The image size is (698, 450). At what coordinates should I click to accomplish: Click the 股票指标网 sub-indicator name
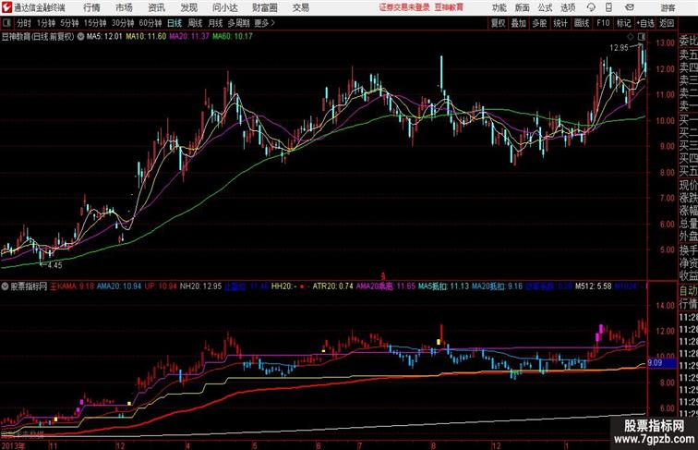click(29, 286)
